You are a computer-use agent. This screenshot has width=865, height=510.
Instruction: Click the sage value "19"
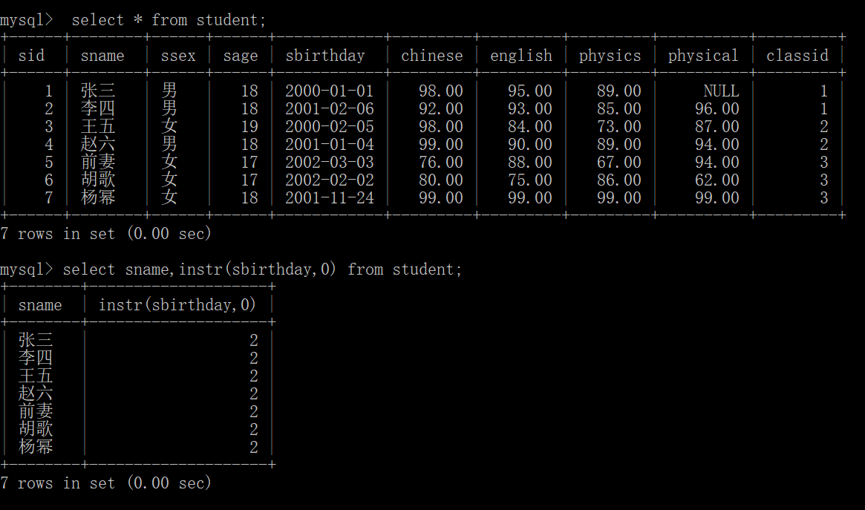[249, 126]
